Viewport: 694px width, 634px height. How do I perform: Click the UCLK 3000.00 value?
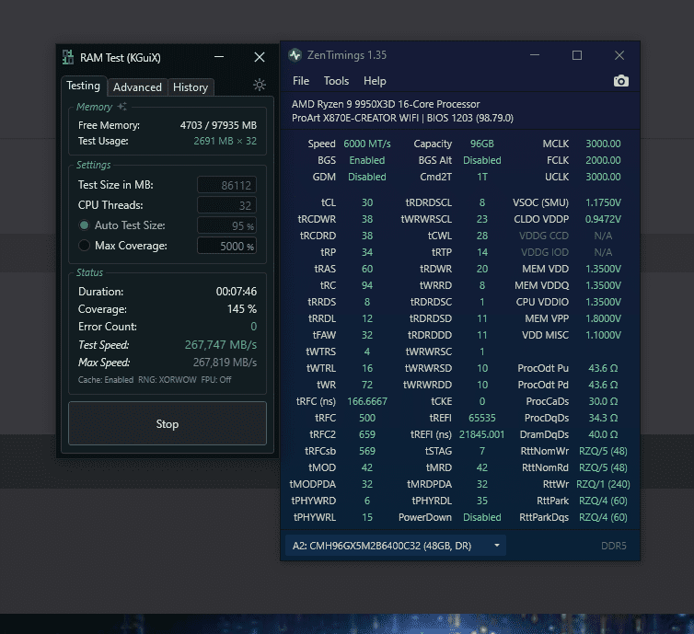pos(603,177)
